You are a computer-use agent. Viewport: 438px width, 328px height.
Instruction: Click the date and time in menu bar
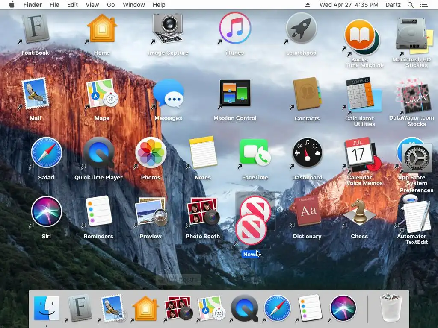coord(349,5)
